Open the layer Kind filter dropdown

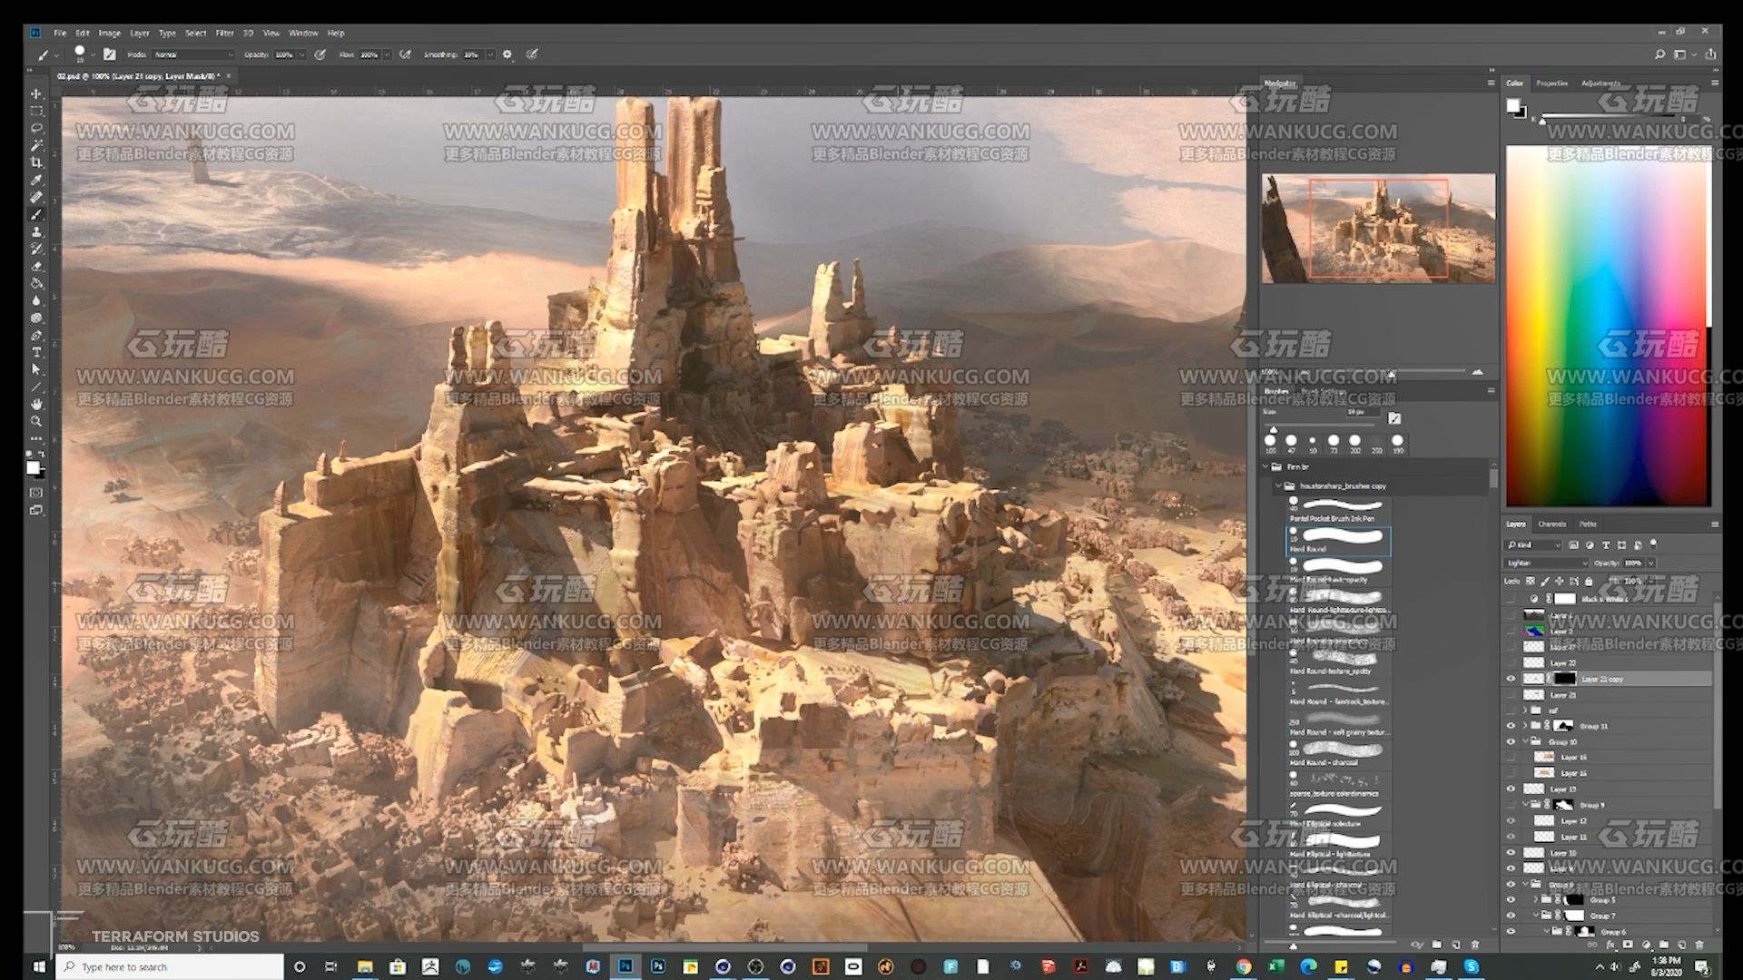pos(1534,544)
